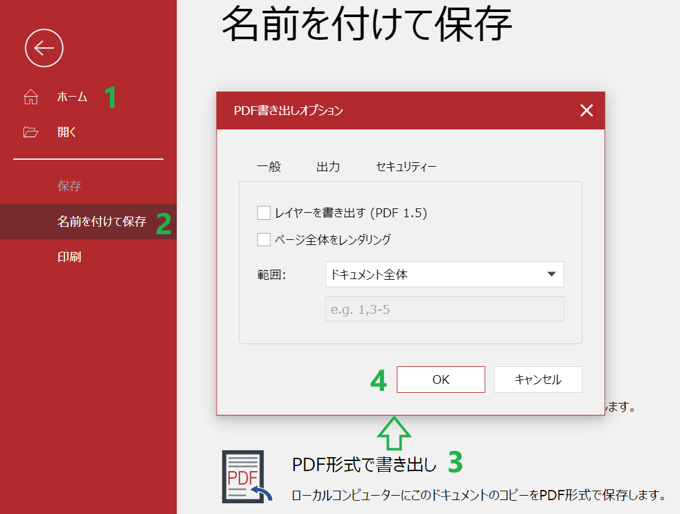680x514 pixels.
Task: Click the キャンセル button
Action: pos(538,380)
